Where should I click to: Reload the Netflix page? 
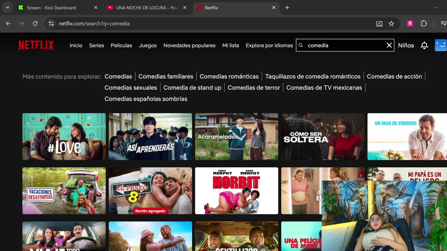[x=35, y=23]
